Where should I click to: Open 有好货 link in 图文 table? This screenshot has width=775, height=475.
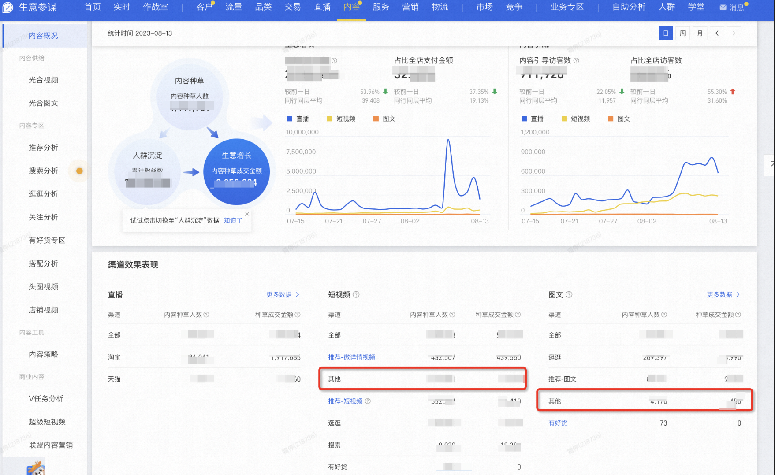[558, 423]
